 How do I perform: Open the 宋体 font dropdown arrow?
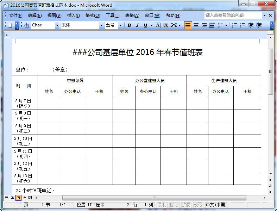pos(101,25)
